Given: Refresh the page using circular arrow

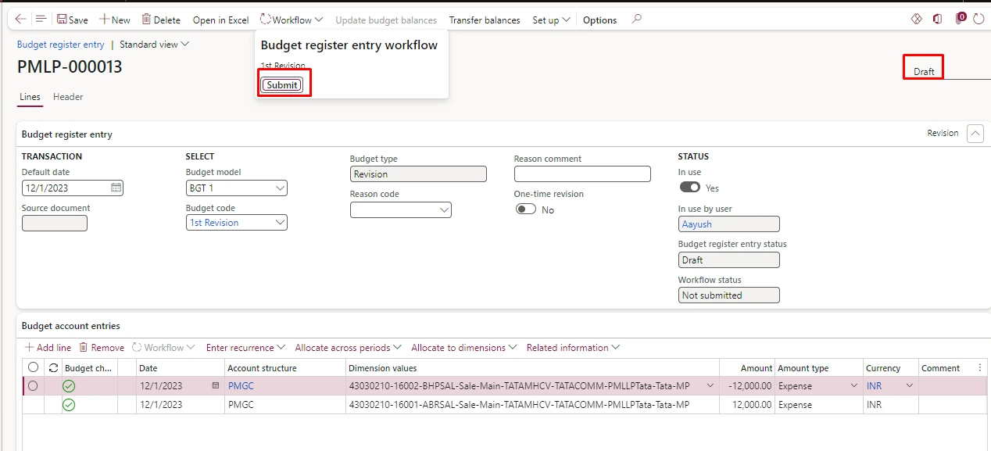Looking at the screenshot, I should (x=979, y=19).
